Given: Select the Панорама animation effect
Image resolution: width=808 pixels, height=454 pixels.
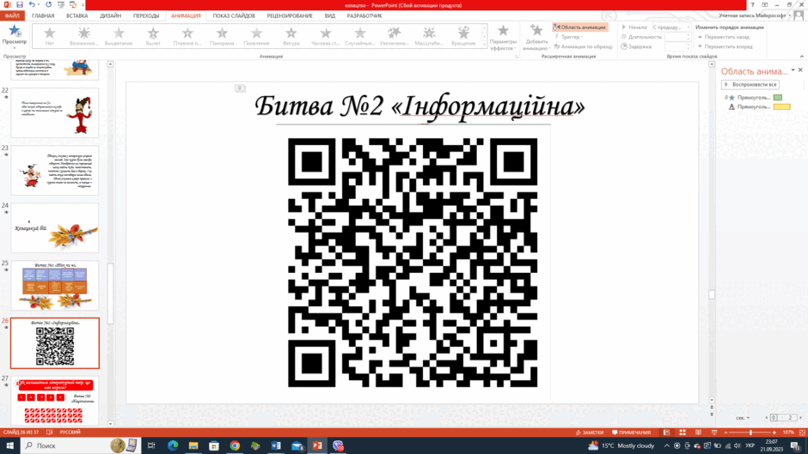Looking at the screenshot, I should [222, 37].
